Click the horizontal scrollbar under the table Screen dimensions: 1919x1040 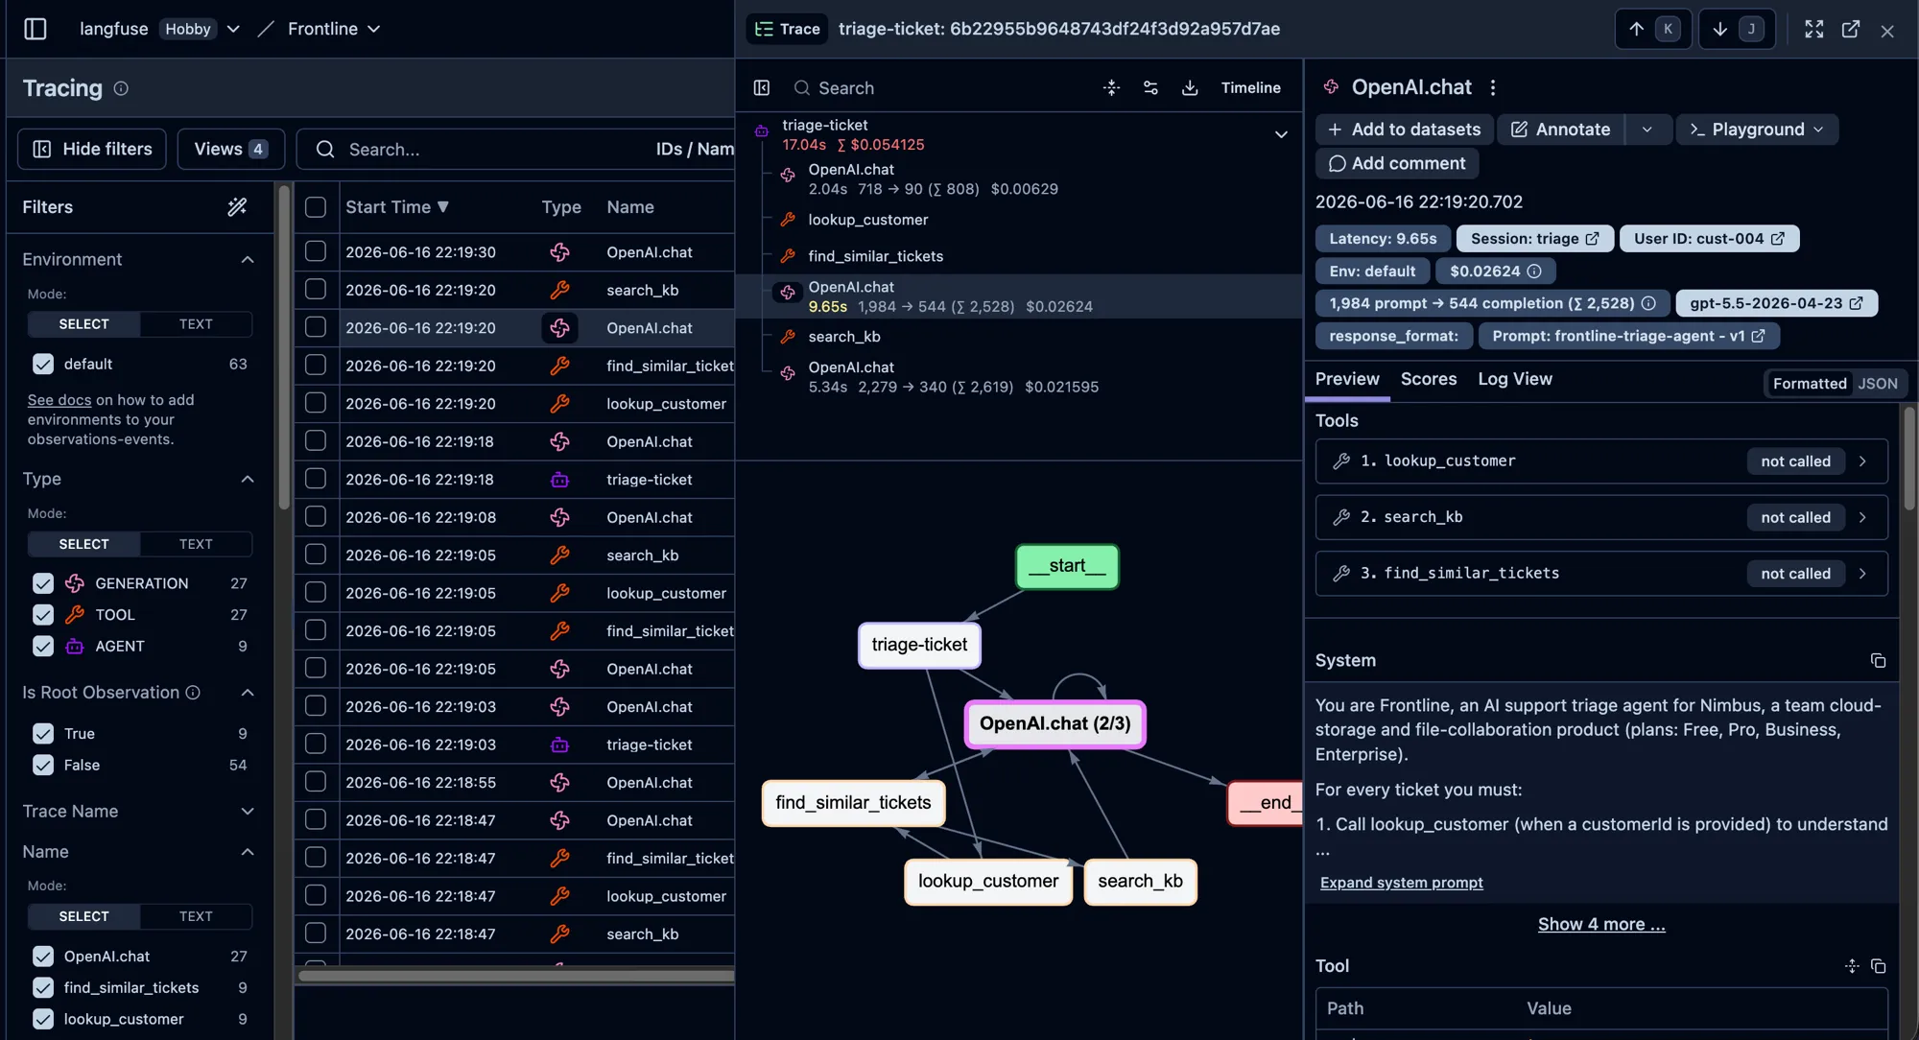tap(515, 976)
